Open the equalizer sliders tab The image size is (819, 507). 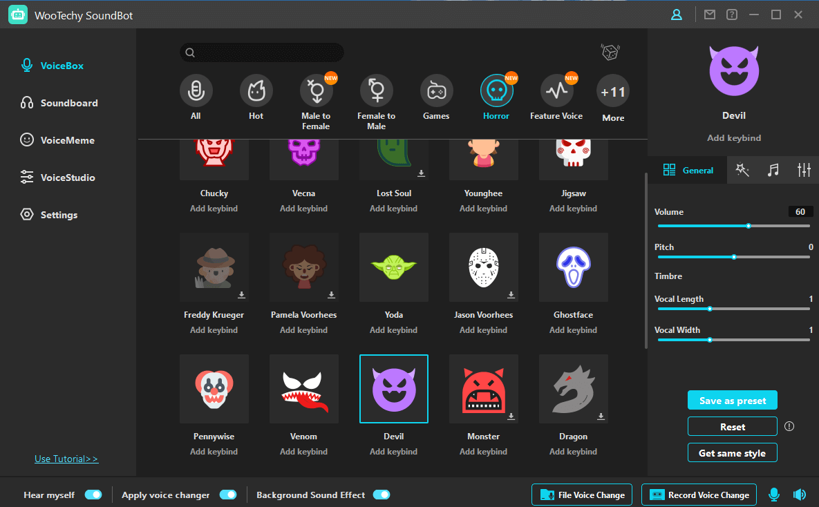coord(804,171)
